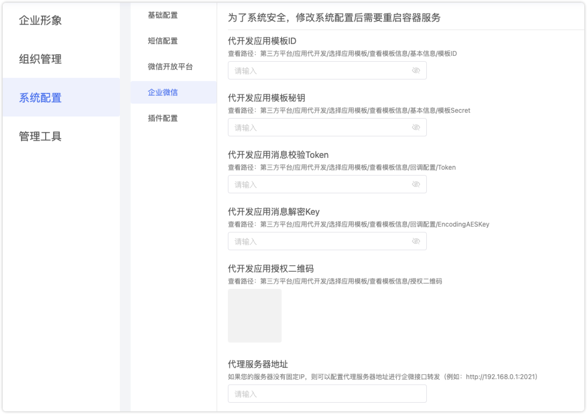Open the 短信配置 submenu item
This screenshot has width=587, height=414.
pyautogui.click(x=163, y=41)
